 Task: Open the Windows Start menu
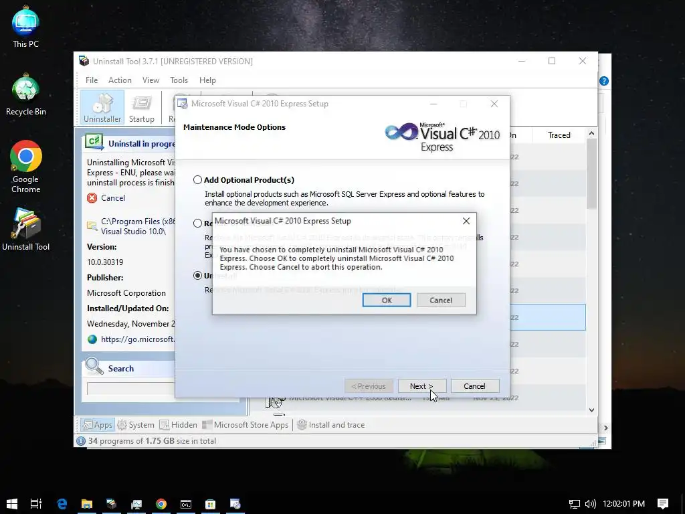[x=12, y=504]
